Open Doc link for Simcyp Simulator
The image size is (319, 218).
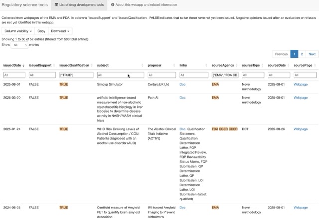[x=182, y=84]
